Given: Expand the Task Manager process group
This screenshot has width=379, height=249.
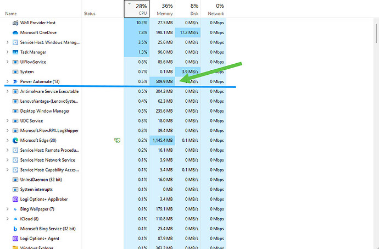Looking at the screenshot, I should click(x=7, y=52).
